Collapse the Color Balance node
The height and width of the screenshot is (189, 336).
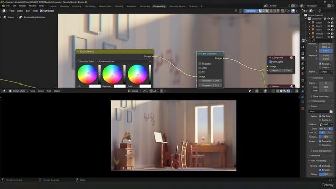point(78,51)
